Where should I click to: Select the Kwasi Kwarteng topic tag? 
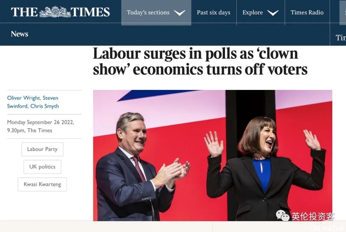click(x=42, y=184)
